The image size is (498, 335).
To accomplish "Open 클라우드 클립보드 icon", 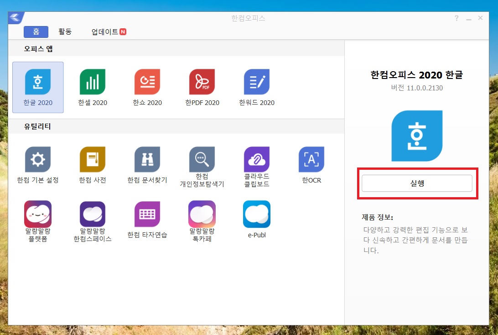I will (x=257, y=159).
